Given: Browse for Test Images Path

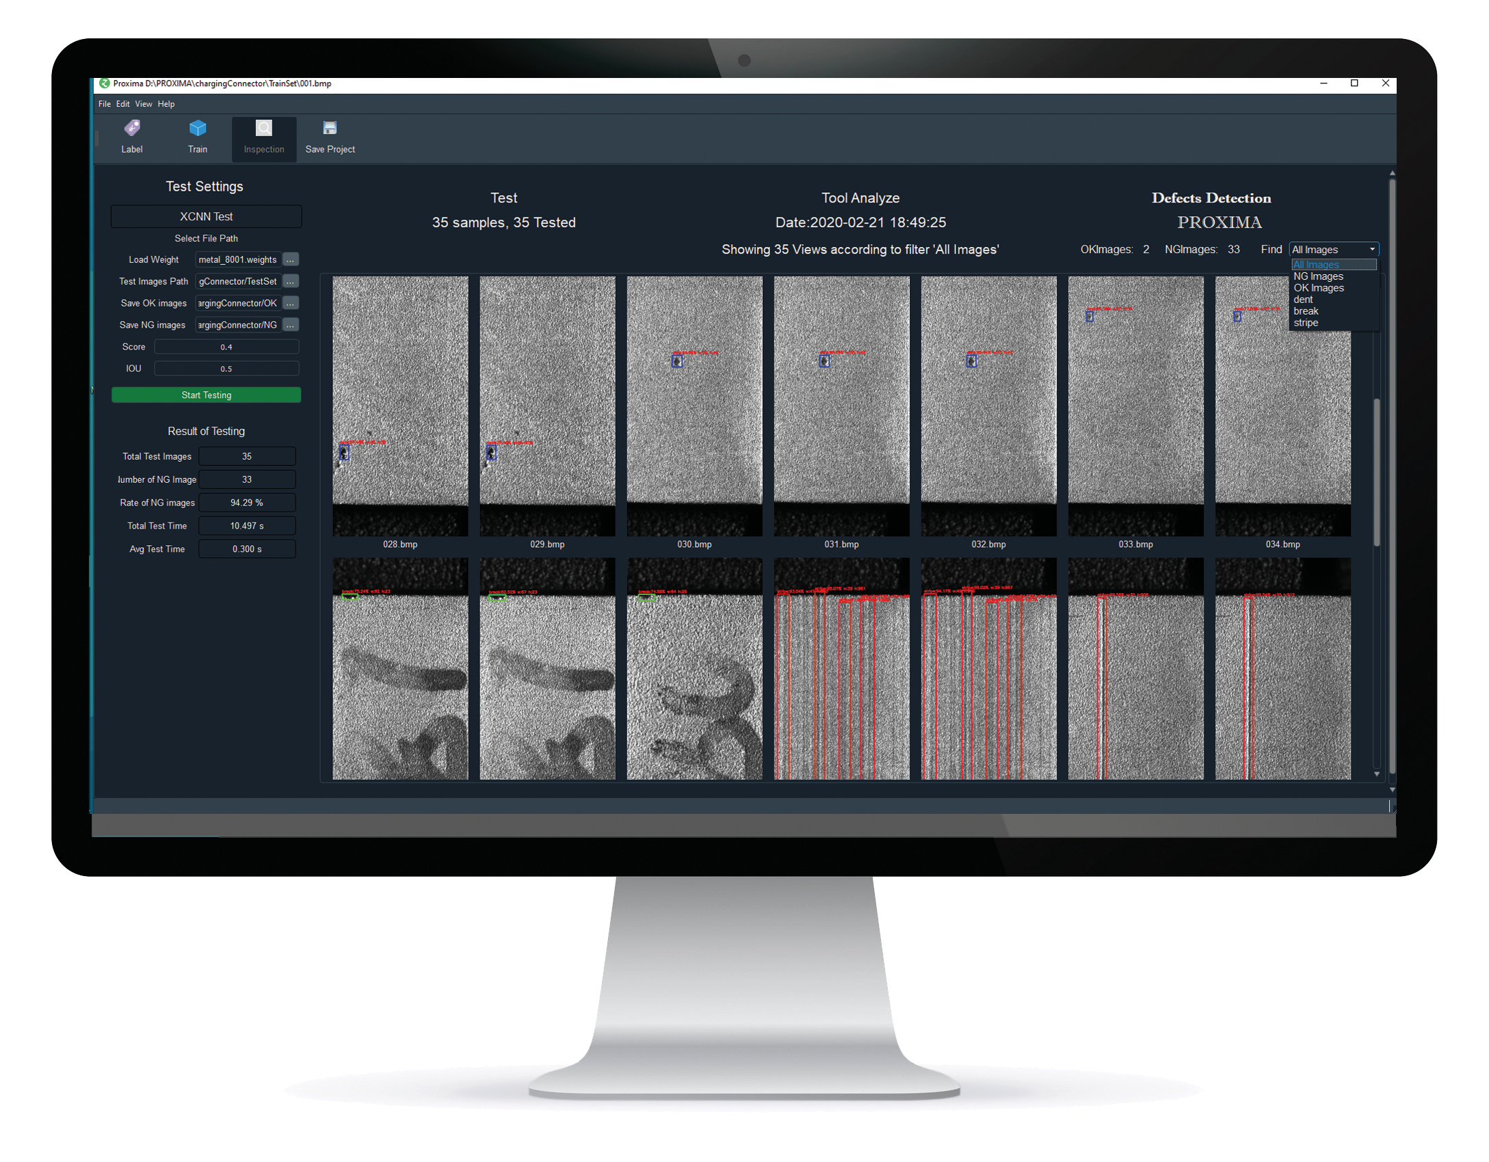Looking at the screenshot, I should (x=291, y=281).
